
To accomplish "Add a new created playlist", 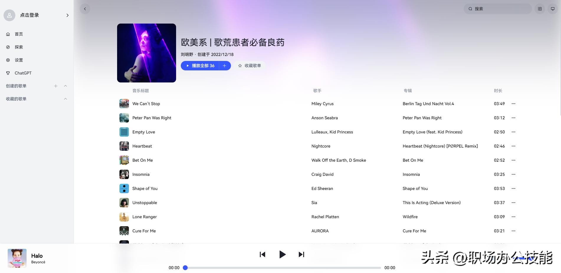I will click(x=56, y=86).
